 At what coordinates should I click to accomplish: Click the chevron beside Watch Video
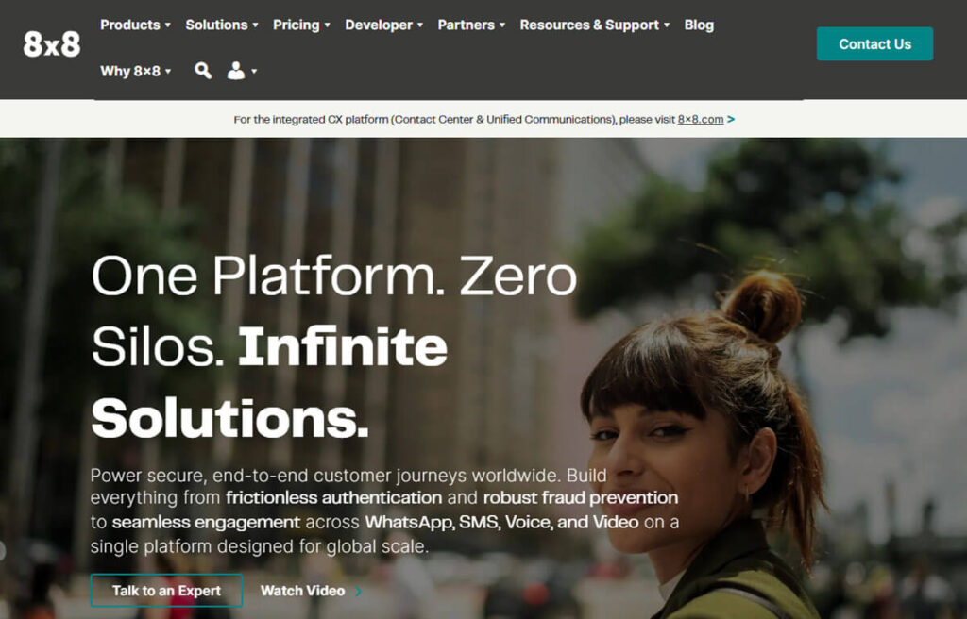click(x=358, y=592)
